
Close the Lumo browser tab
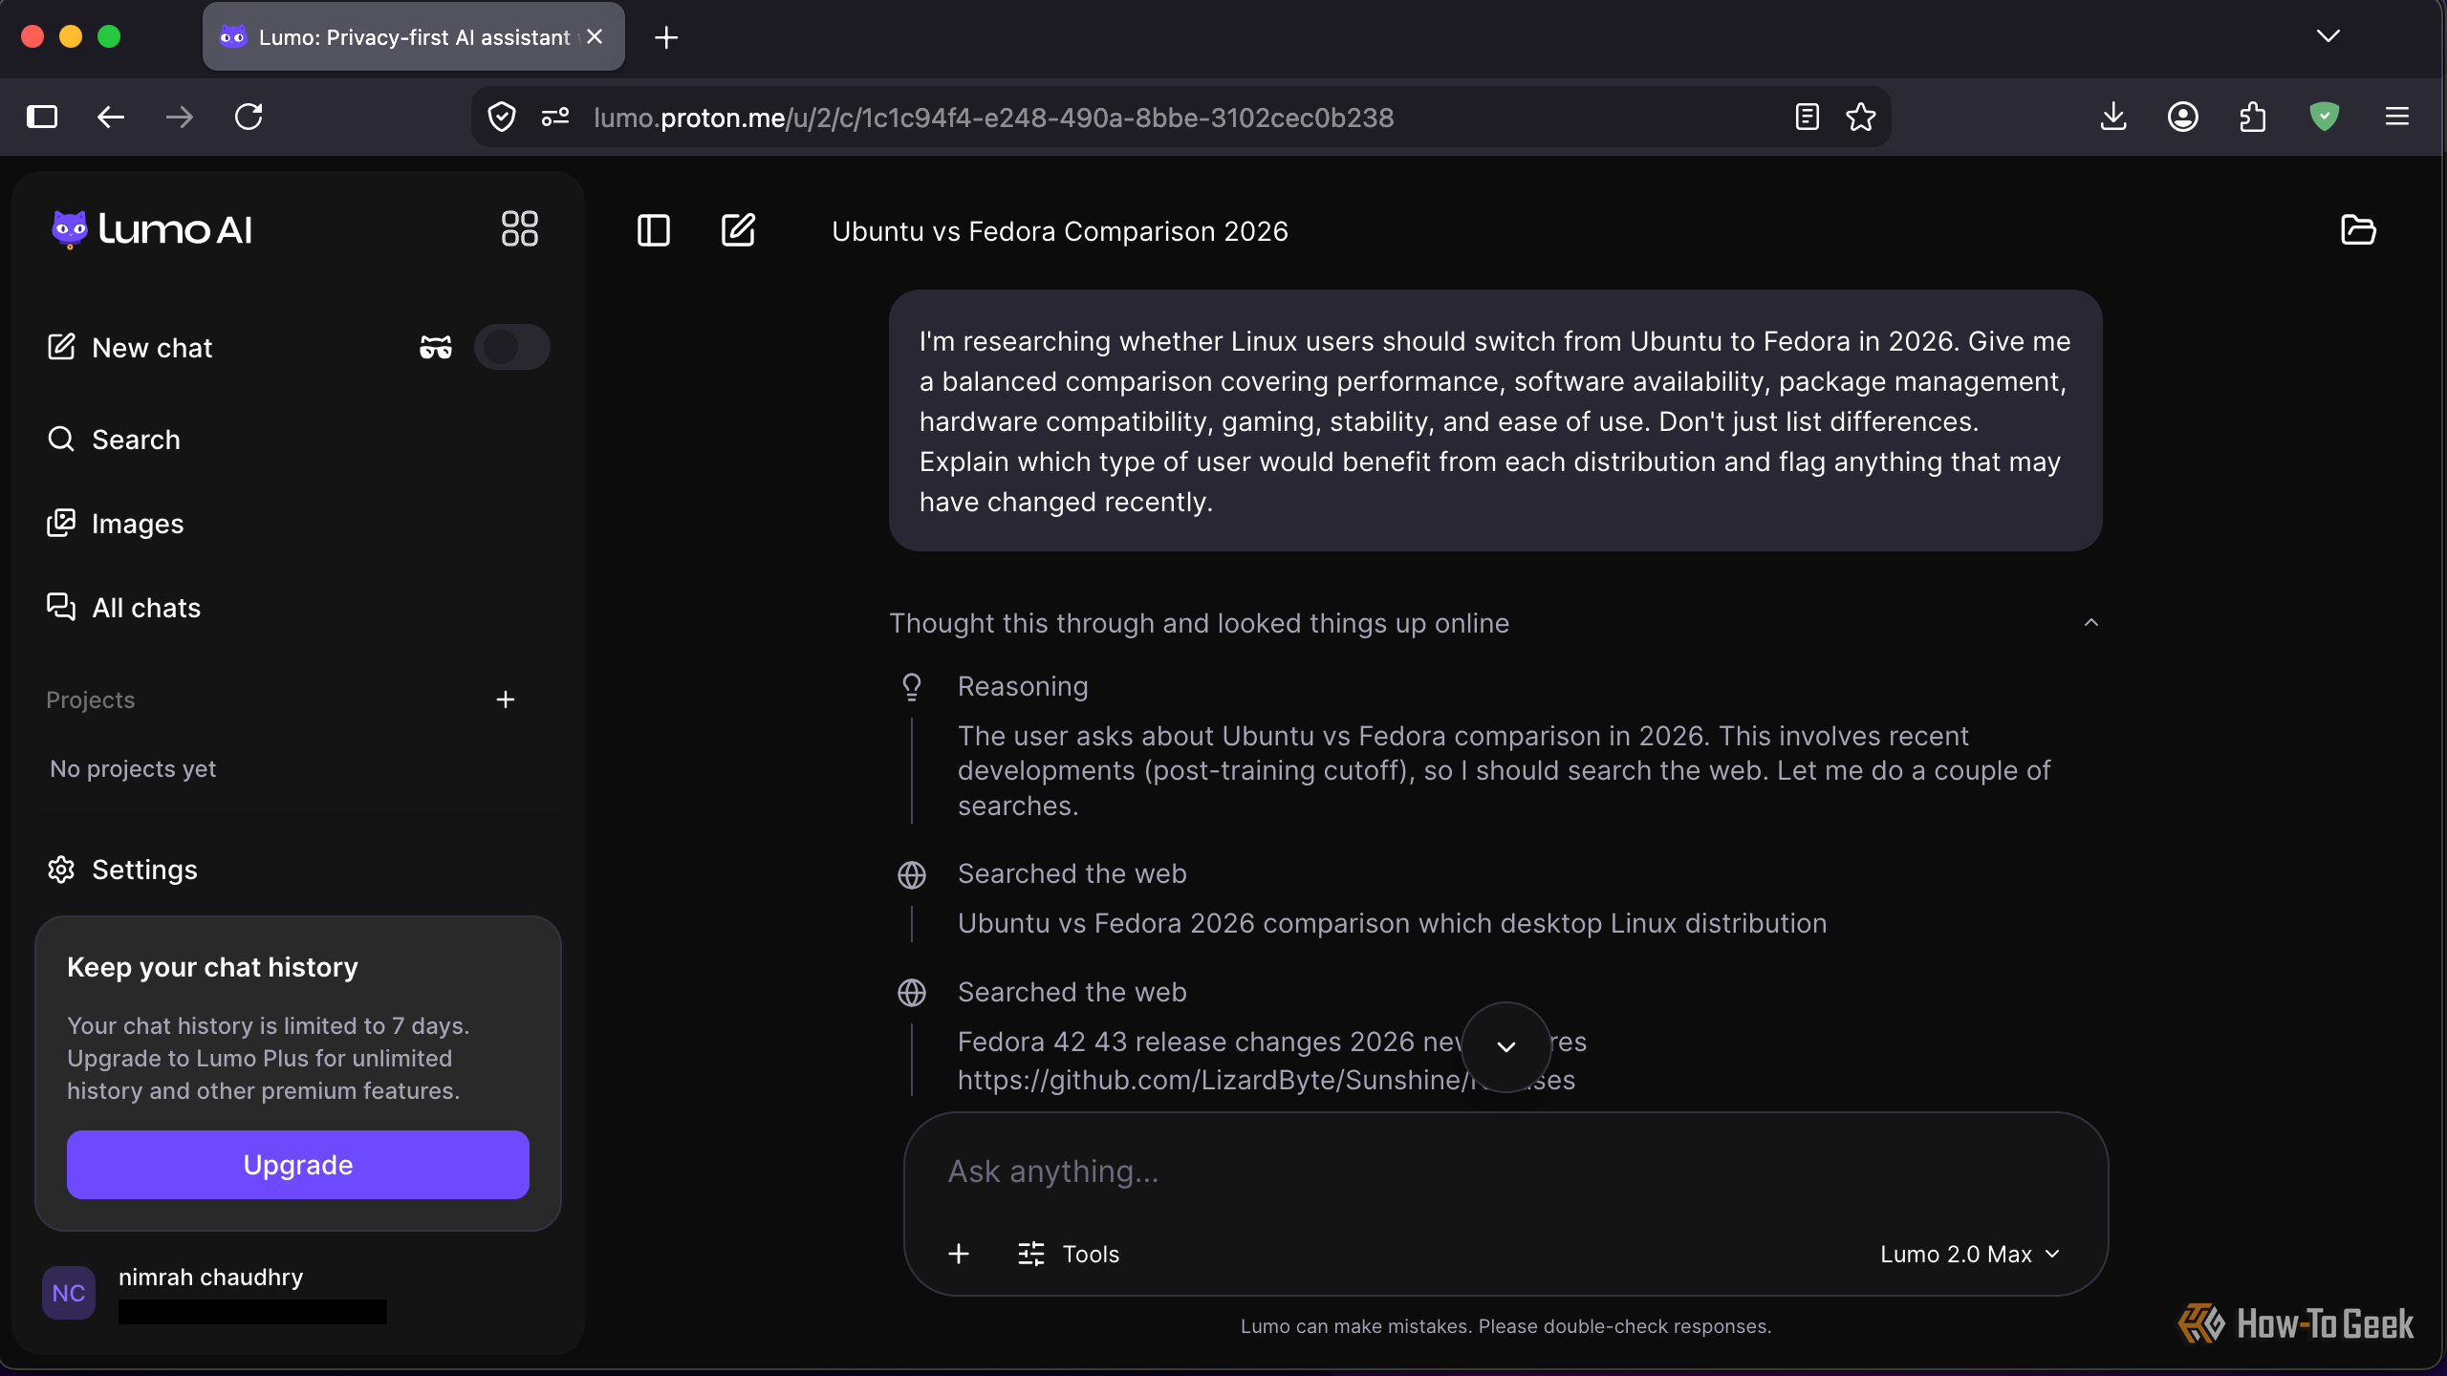(x=595, y=36)
